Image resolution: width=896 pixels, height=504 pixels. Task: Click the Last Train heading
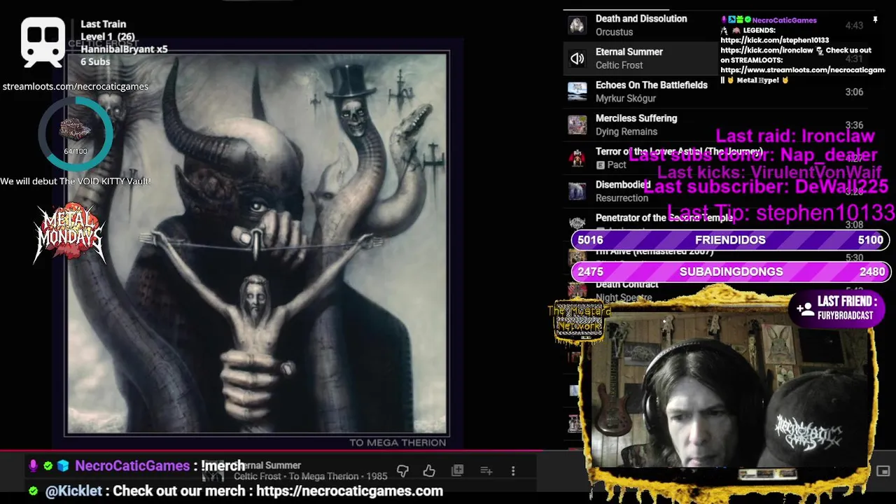(104, 24)
